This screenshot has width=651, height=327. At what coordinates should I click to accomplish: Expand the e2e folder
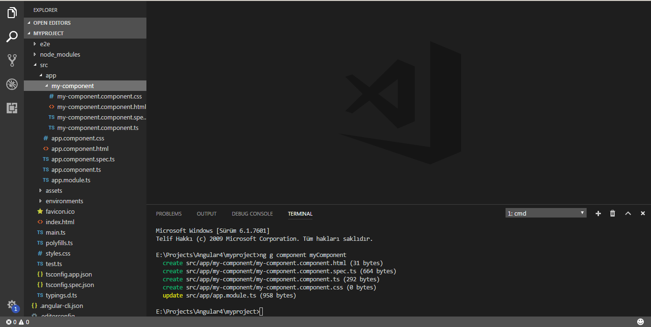tap(85, 44)
